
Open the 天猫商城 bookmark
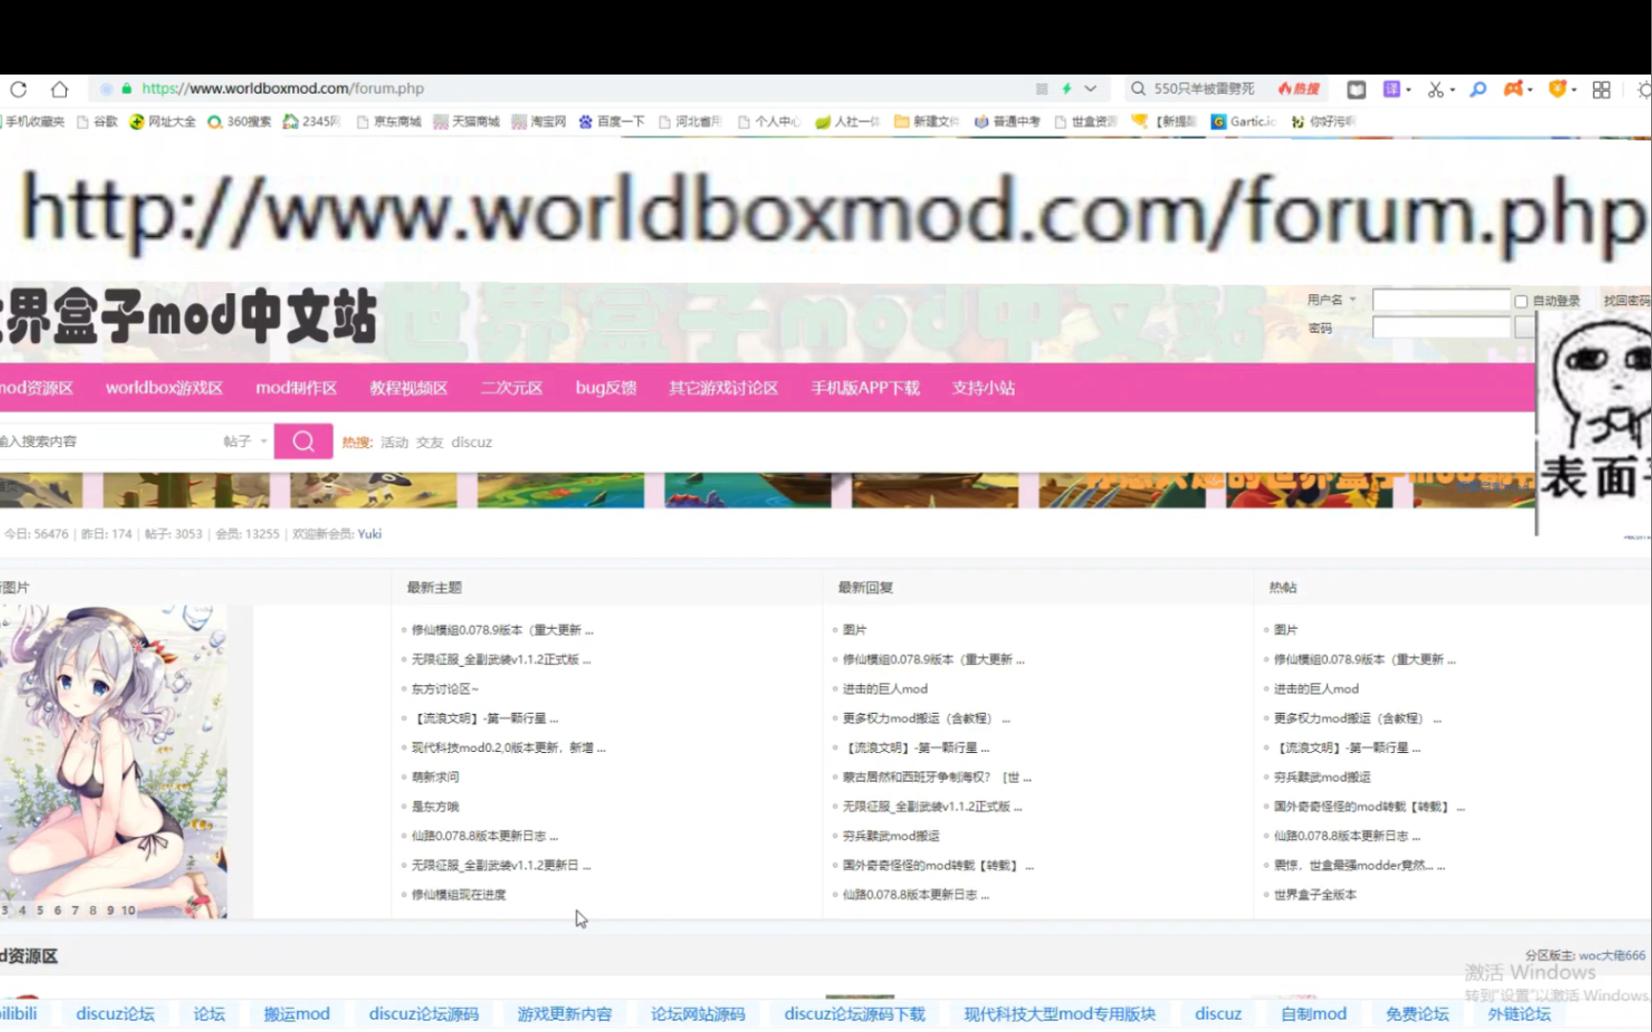coord(466,121)
